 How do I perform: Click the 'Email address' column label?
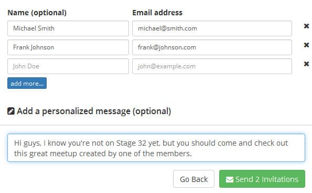click(157, 13)
